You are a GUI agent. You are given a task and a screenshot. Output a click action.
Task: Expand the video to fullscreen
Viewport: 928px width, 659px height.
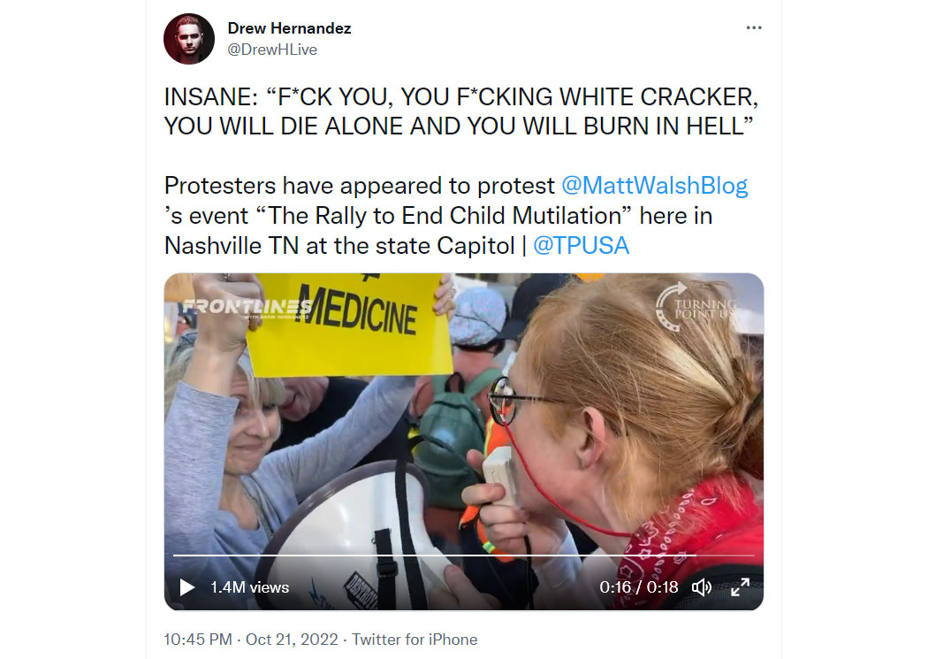click(x=740, y=587)
